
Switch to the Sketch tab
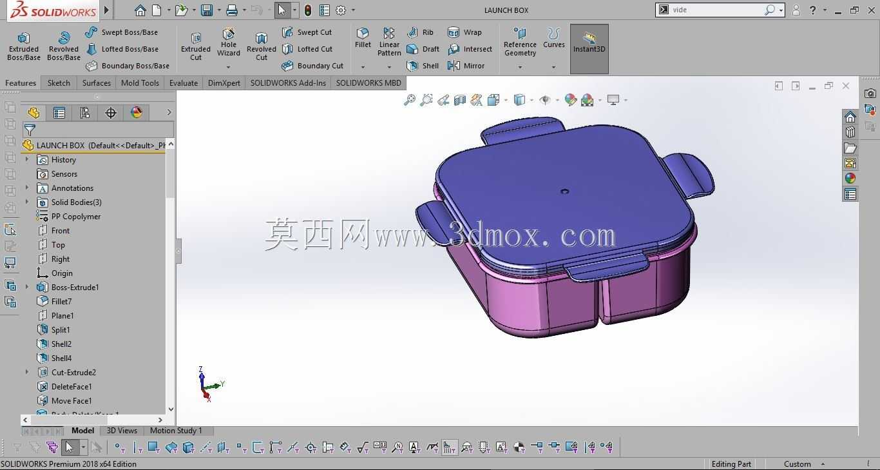pyautogui.click(x=59, y=83)
